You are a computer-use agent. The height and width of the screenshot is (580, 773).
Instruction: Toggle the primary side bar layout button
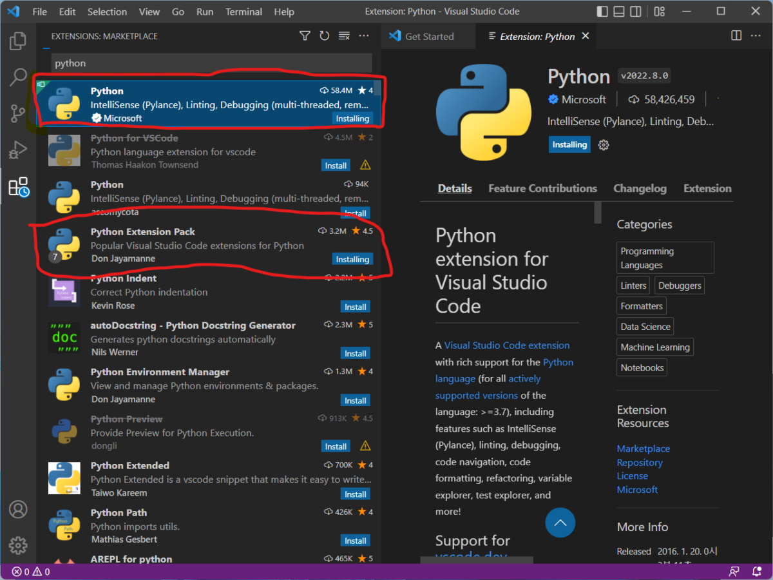click(602, 12)
